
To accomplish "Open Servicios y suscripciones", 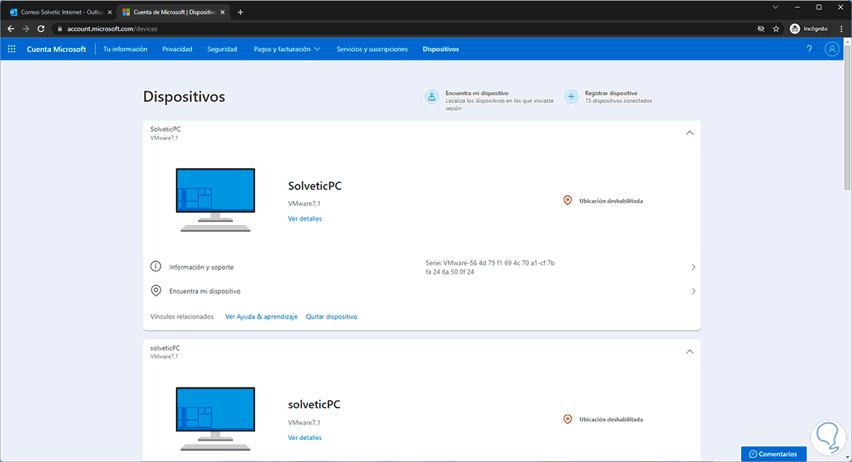I will click(372, 49).
